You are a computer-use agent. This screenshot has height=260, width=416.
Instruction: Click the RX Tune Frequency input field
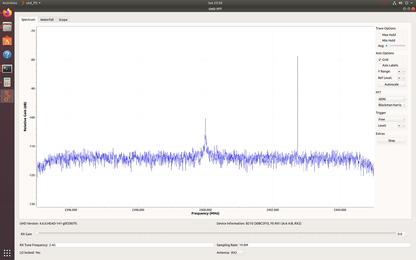[131, 245]
